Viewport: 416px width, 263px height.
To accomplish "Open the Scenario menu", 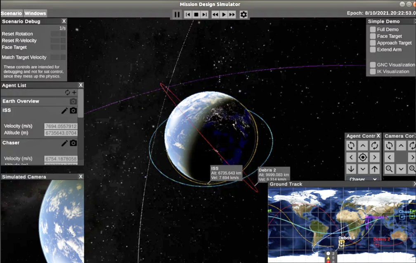I will click(x=11, y=13).
